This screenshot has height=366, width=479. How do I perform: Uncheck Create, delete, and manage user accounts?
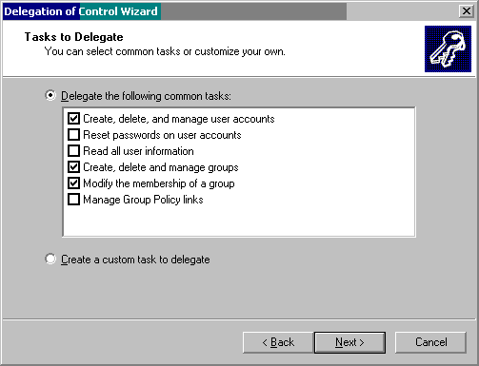coord(73,119)
